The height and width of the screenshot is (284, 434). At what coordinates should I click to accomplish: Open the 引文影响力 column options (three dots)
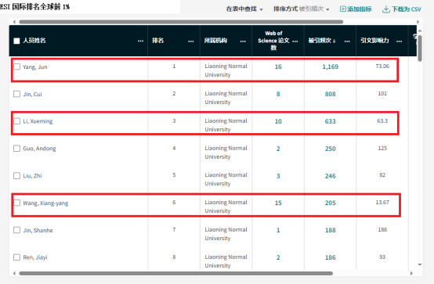point(399,41)
